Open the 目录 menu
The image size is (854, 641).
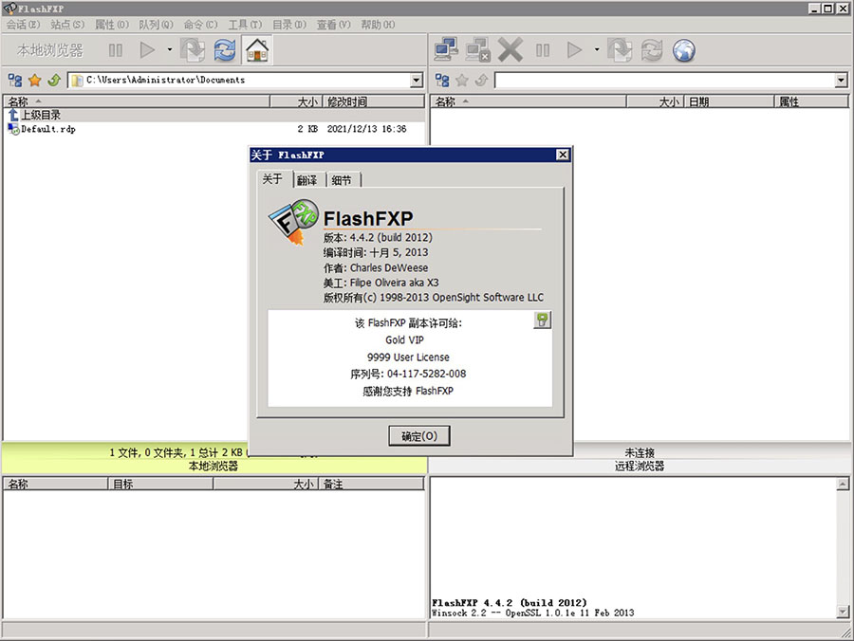pos(289,25)
